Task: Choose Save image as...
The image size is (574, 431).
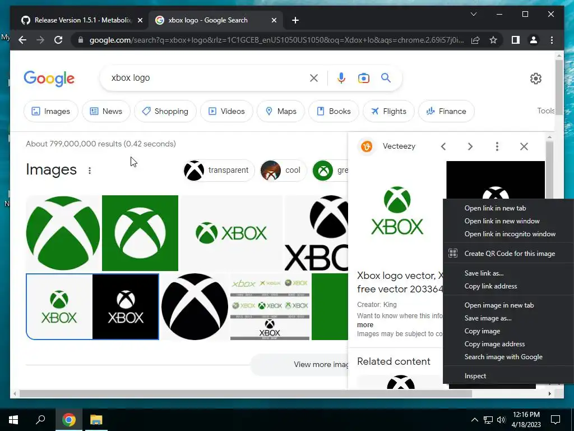Action: tap(488, 318)
